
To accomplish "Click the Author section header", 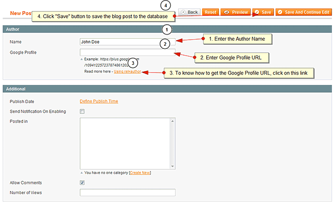I will pos(167,29).
